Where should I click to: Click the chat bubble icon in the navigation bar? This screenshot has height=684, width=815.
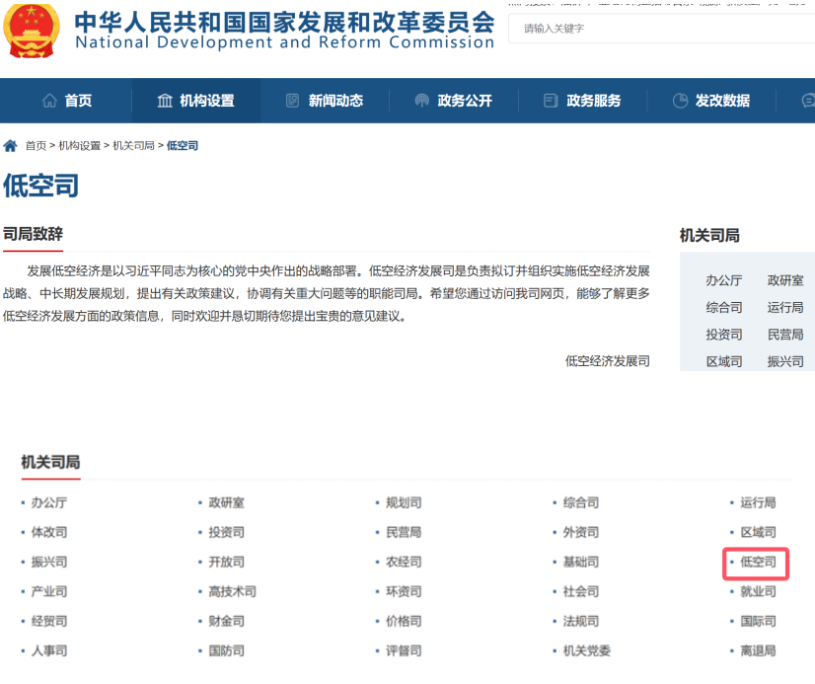point(808,101)
